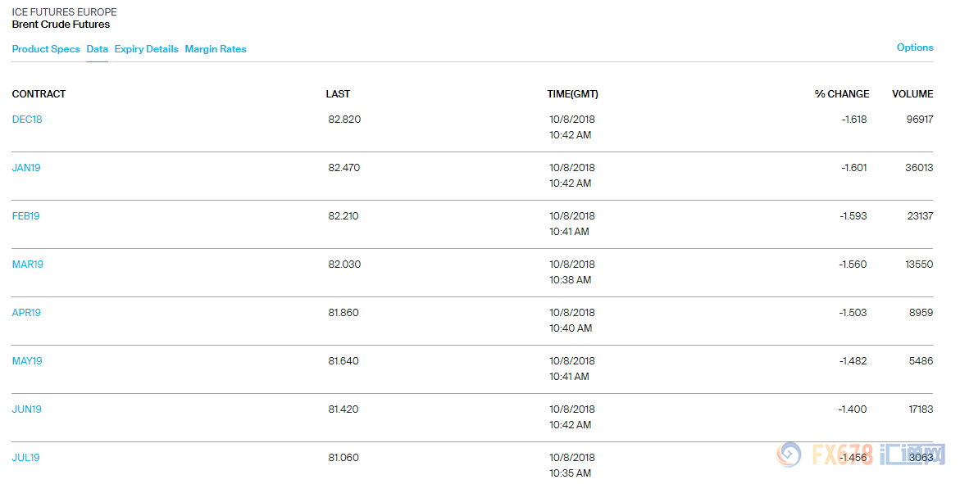Click the FX678 watermark logo
This screenshot has width=960, height=484.
(861, 455)
